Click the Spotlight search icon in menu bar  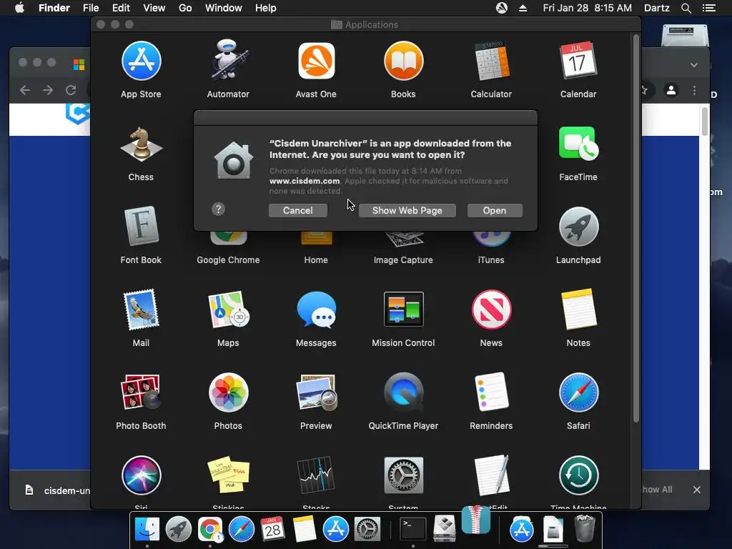[x=686, y=8]
